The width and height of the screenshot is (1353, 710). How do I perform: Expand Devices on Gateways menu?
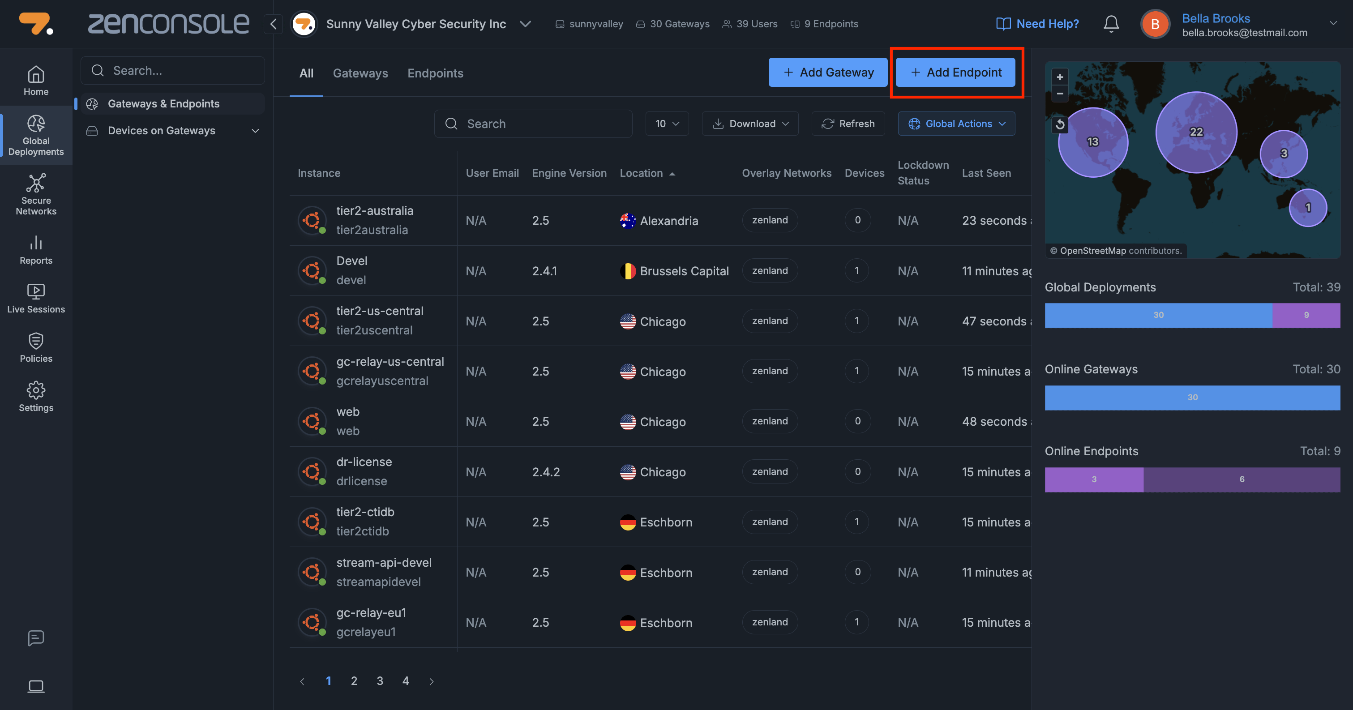(x=173, y=130)
